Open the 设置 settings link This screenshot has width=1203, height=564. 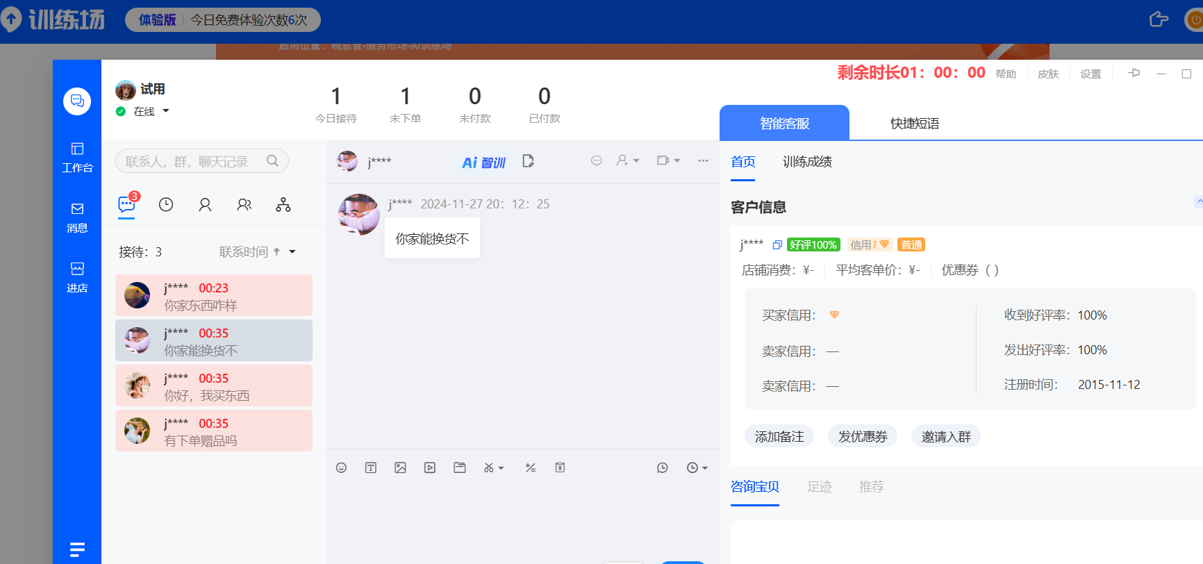tap(1090, 74)
